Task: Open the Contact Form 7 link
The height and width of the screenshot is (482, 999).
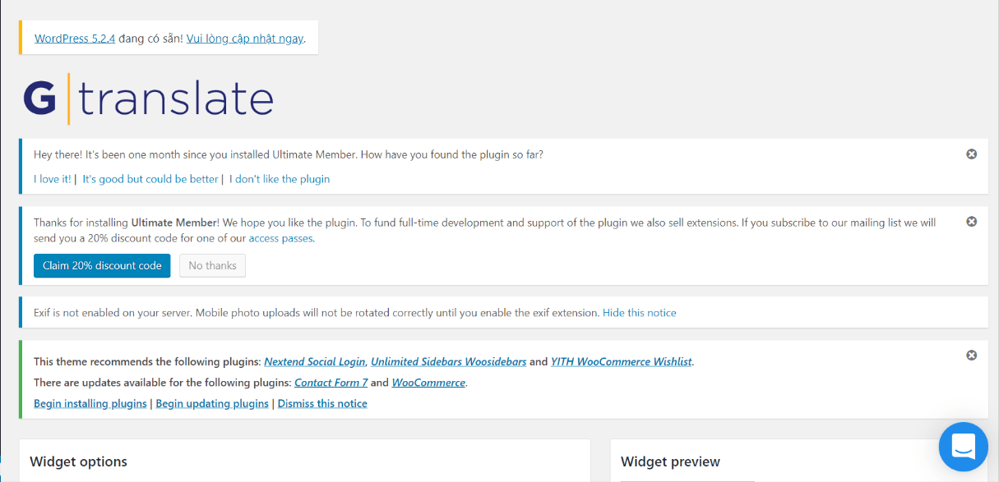Action: [331, 383]
